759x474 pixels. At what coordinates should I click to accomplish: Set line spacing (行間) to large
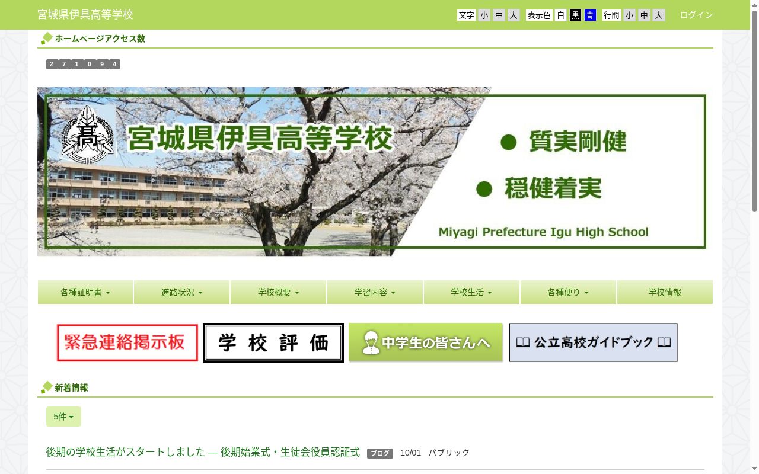659,15
